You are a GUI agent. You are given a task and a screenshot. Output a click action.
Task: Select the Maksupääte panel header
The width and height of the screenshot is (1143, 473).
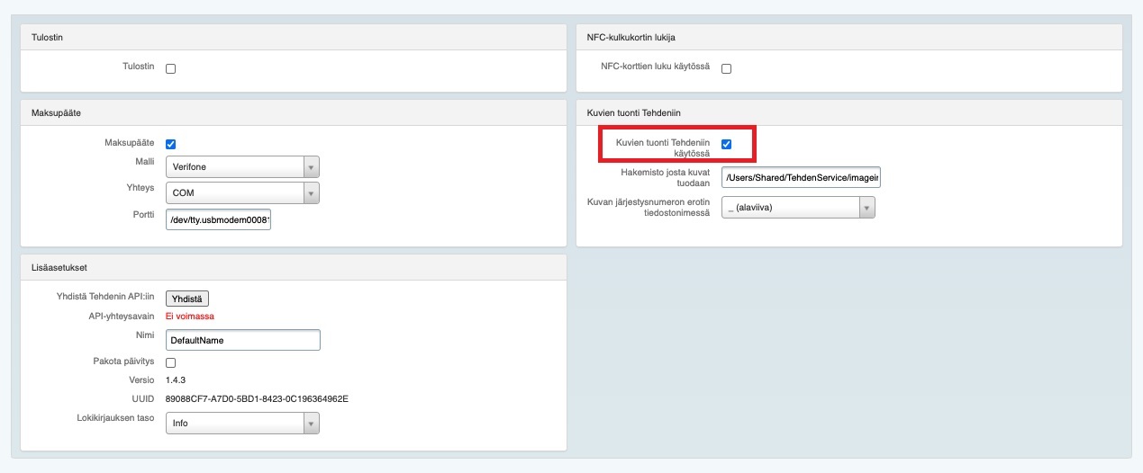[57, 112]
